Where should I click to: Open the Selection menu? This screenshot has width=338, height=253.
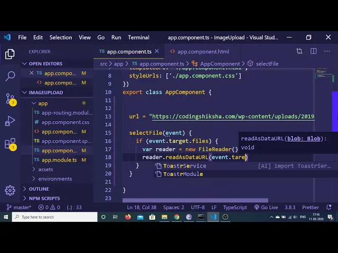(61, 37)
